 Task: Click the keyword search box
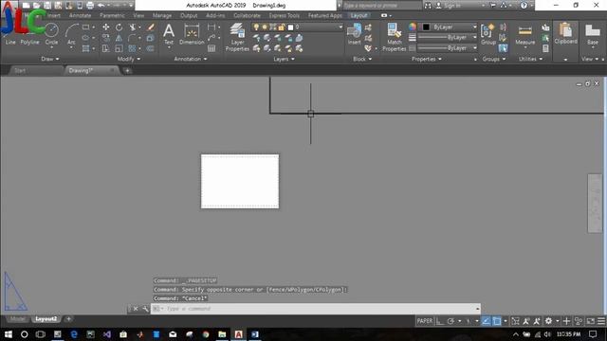click(381, 6)
